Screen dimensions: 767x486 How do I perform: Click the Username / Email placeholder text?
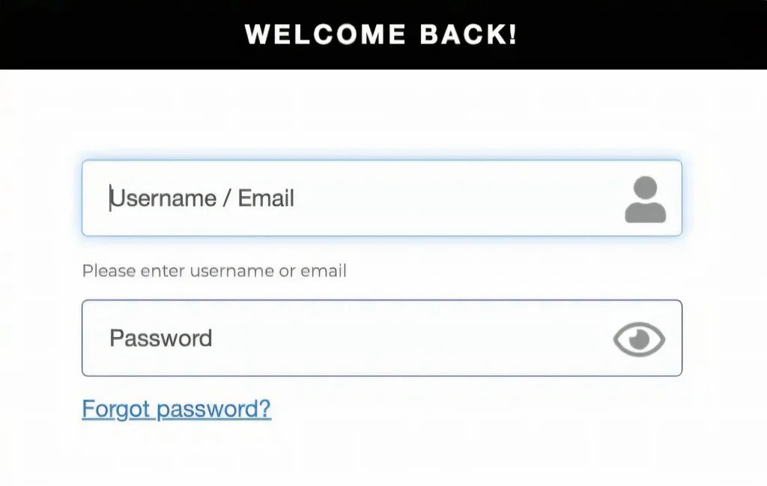coord(201,198)
